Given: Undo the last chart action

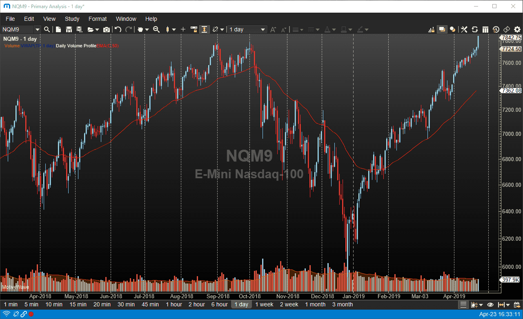Looking at the screenshot, I should pyautogui.click(x=118, y=29).
